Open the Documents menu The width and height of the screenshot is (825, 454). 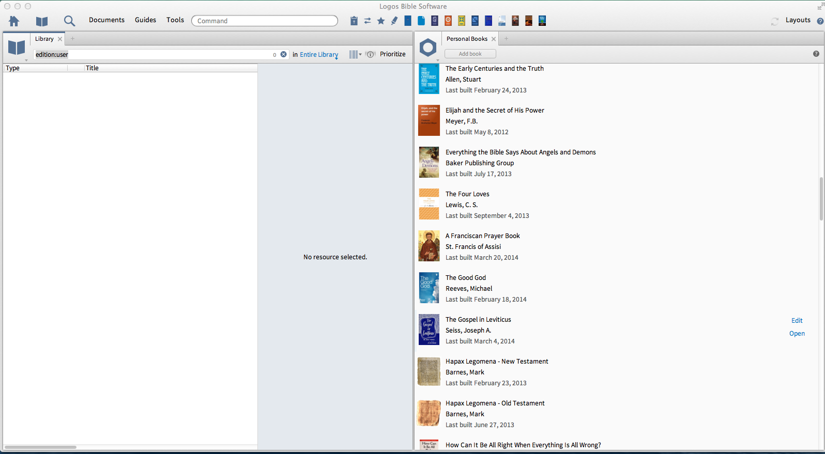point(106,20)
